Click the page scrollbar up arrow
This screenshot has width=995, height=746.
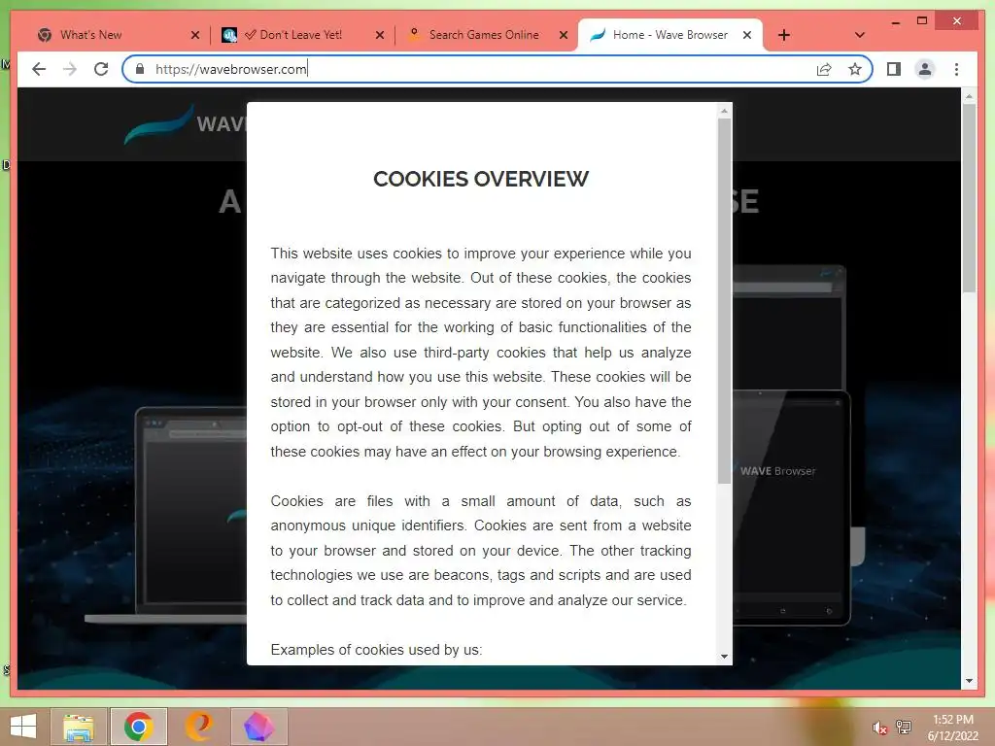coord(969,96)
